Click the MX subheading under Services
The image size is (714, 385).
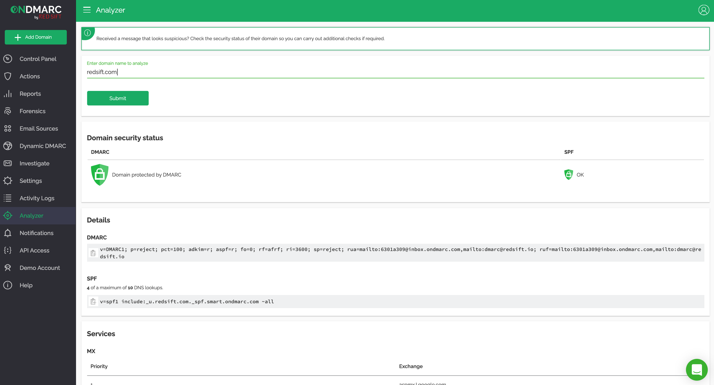(91, 351)
